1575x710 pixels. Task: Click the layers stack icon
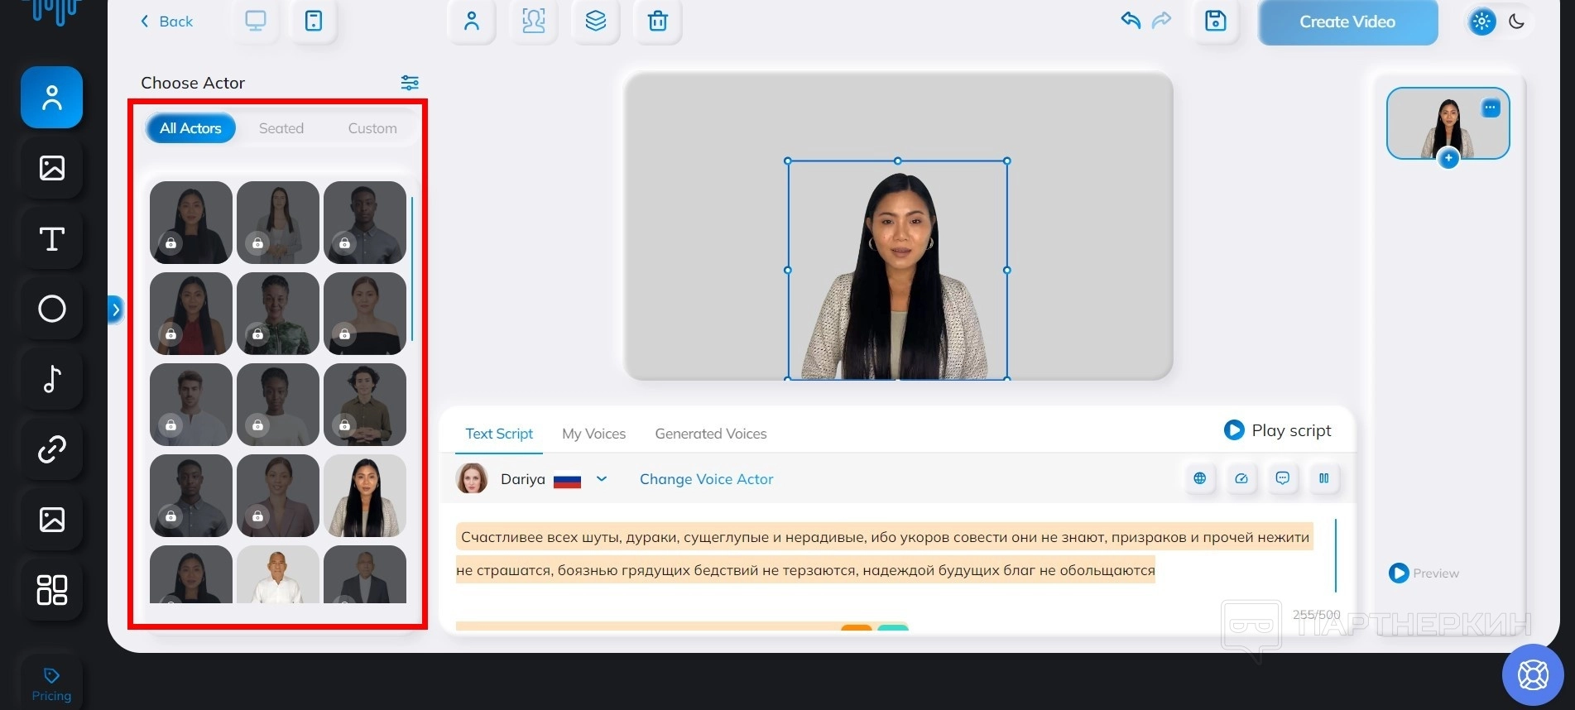point(595,22)
